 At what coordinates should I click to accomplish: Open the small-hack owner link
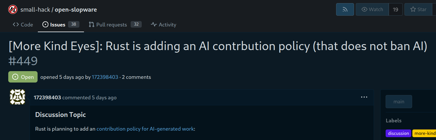(x=35, y=10)
